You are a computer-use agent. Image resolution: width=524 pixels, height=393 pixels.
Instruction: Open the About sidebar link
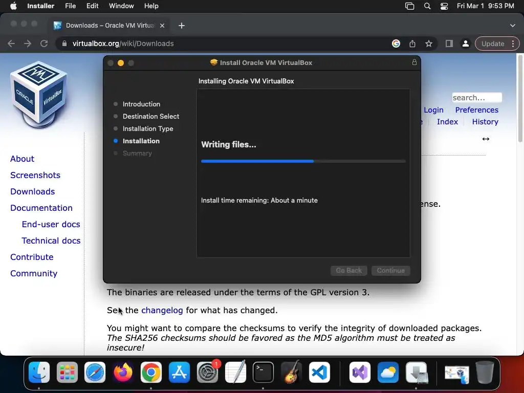coord(22,159)
